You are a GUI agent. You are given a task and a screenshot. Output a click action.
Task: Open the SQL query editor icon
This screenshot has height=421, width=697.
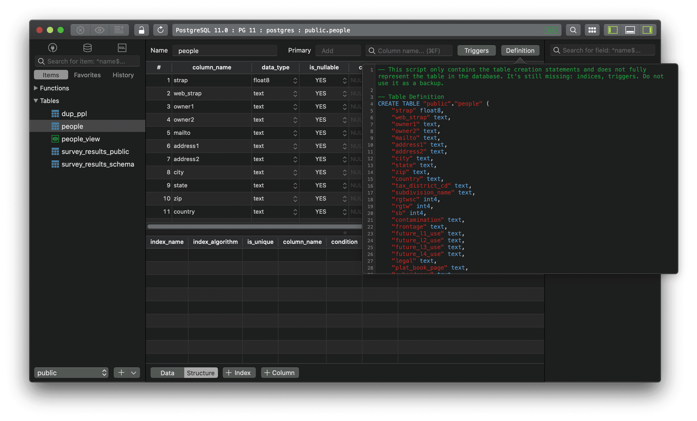122,48
